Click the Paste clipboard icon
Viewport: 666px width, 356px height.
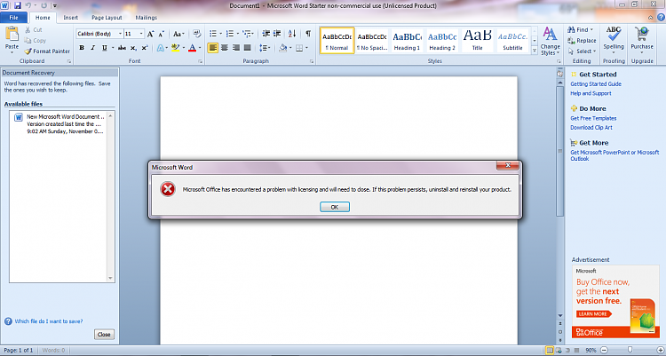12,34
